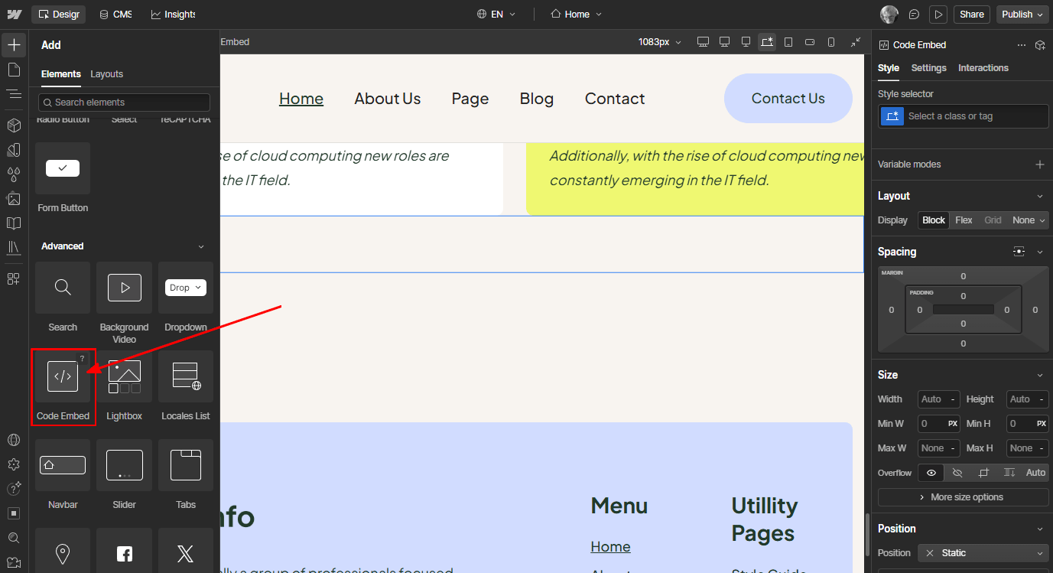This screenshot has width=1053, height=573.
Task: Select the largest desktop breakpoint icon
Action: pos(704,42)
